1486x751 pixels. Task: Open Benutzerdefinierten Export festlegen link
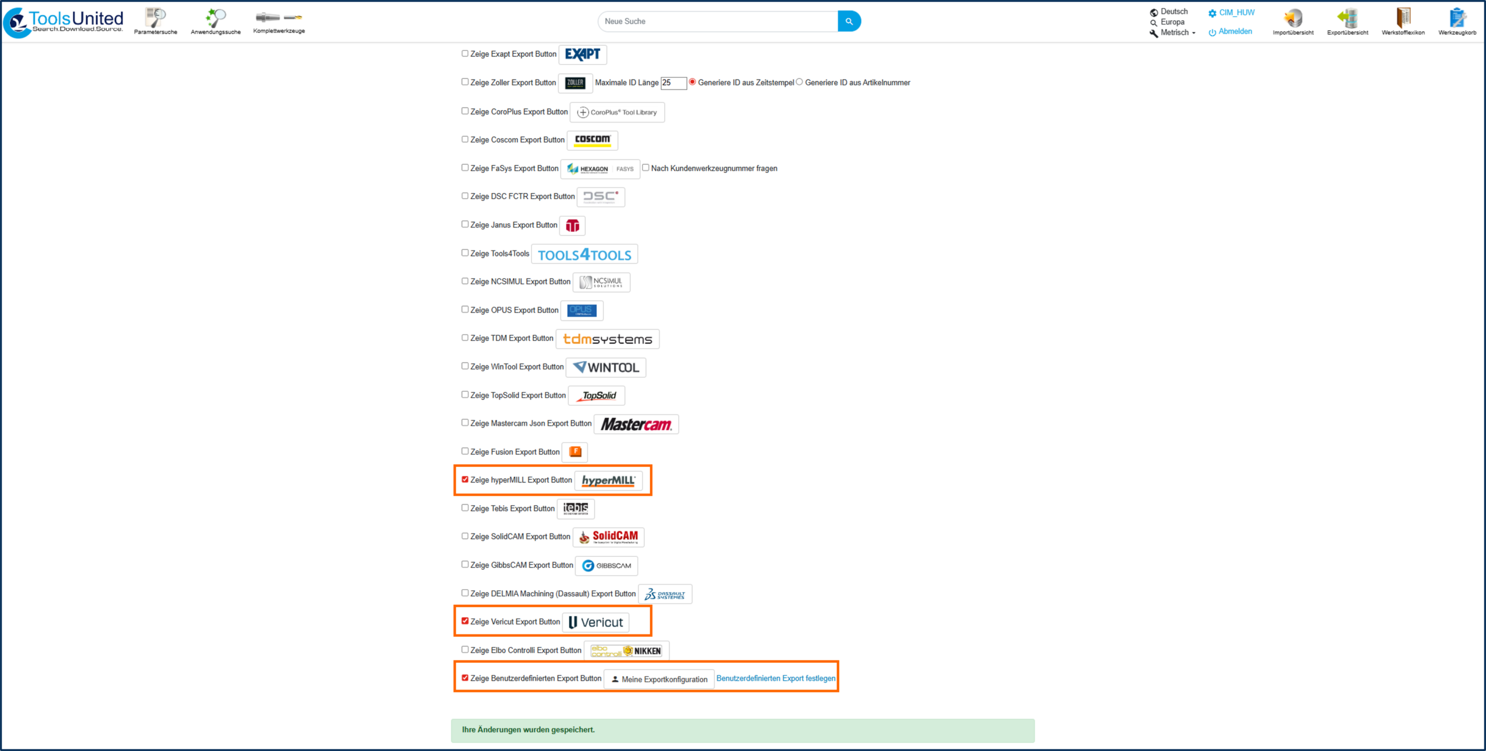click(776, 679)
